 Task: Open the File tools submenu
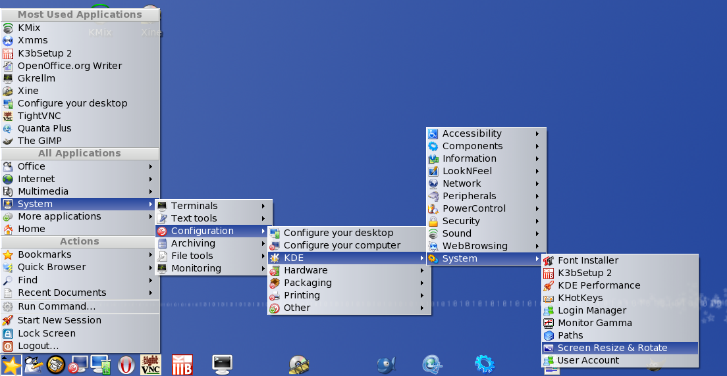click(x=214, y=256)
